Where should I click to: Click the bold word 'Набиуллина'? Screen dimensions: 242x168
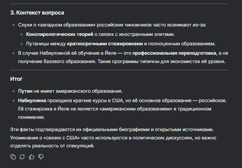(32, 100)
